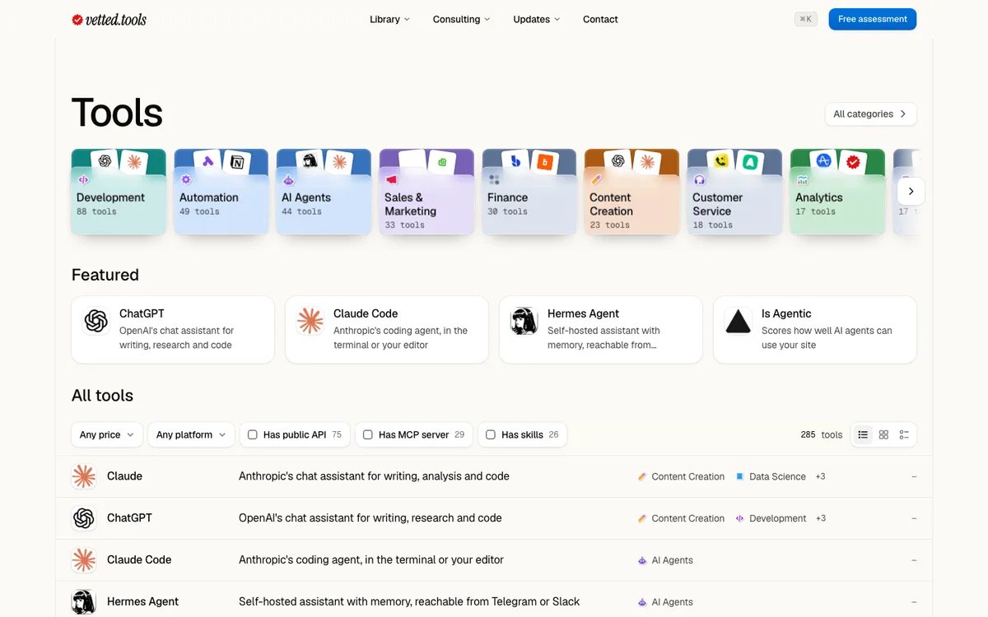Click the AI Agents tag in the Claude Code row
Viewport: 988px width, 617px height.
point(665,560)
